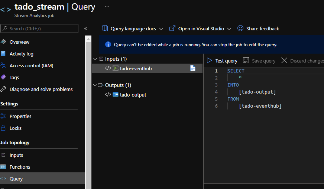Open Activity log
Screen dimensions: 324x189
pos(22,54)
